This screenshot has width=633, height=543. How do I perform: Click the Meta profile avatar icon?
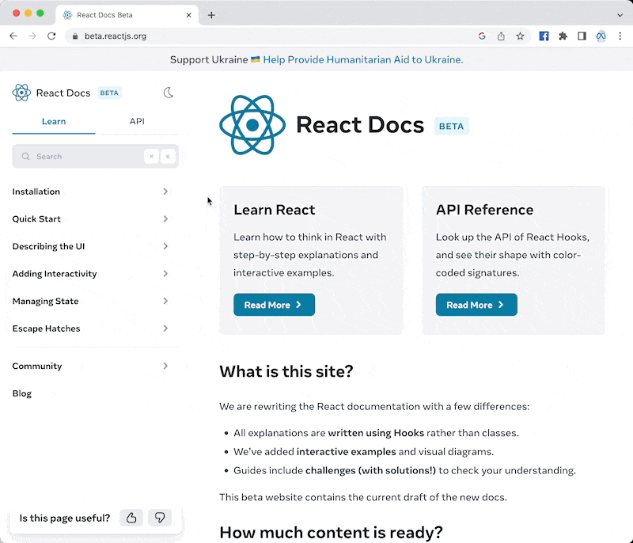coord(601,36)
